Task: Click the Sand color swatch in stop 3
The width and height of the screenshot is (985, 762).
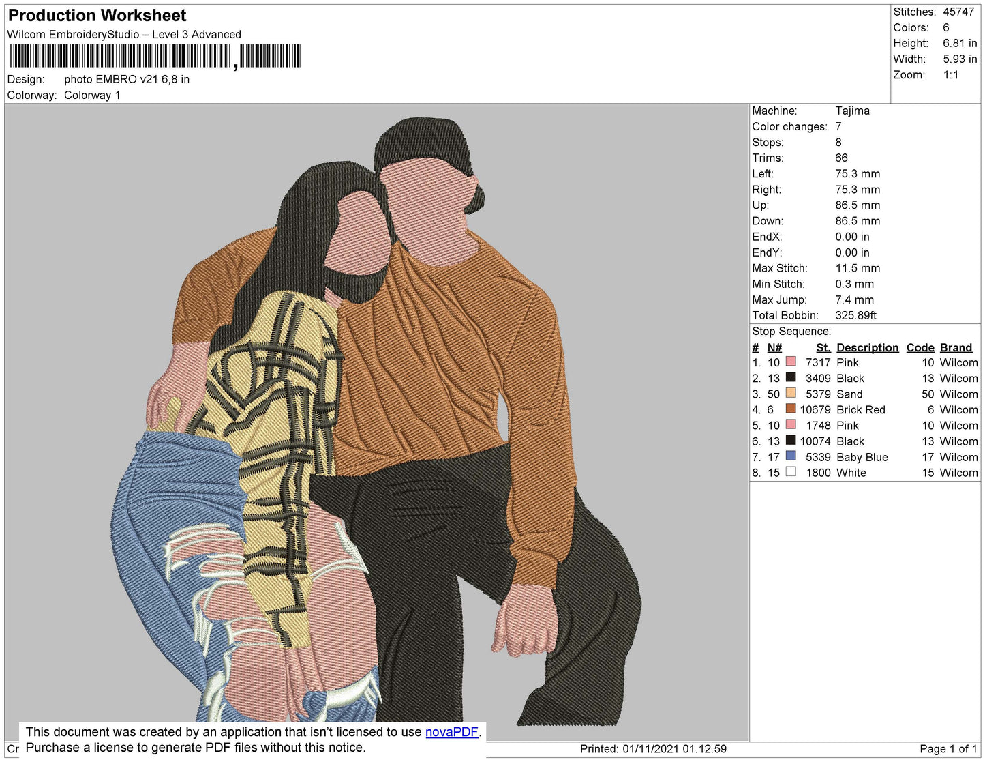Action: (791, 393)
